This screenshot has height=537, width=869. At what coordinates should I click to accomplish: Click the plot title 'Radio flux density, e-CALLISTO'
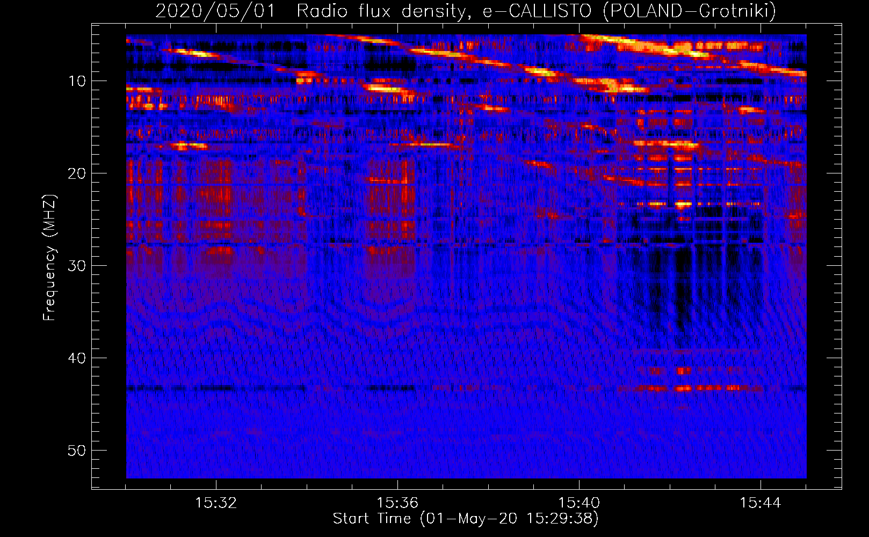444,11
